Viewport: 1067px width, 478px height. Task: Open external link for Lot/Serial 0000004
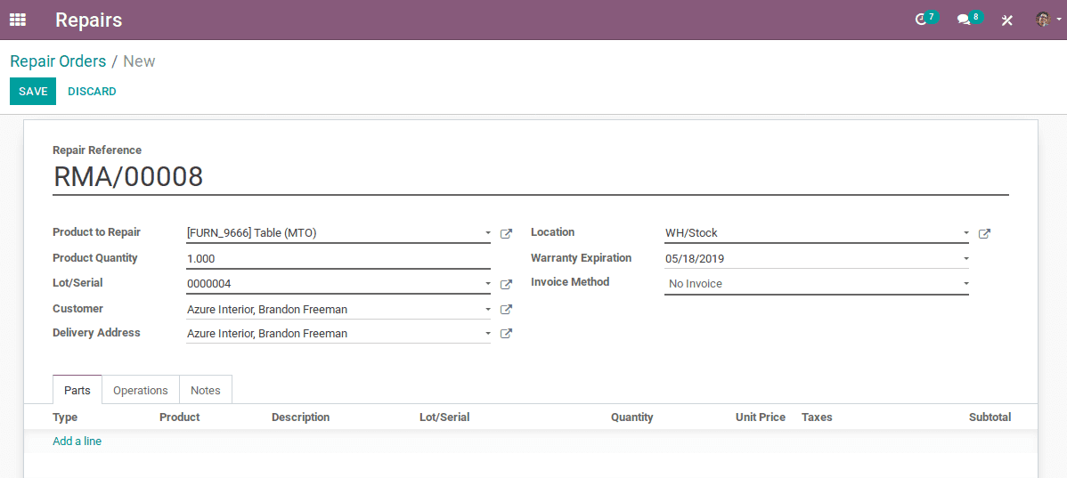tap(506, 284)
